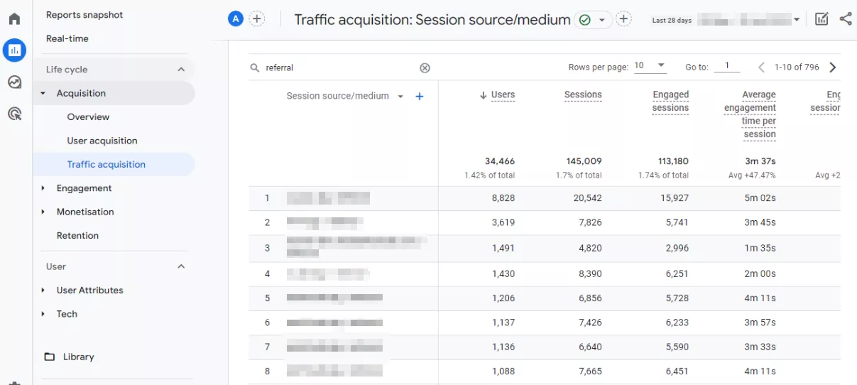The width and height of the screenshot is (857, 385).
Task: Go to next page of results
Action: coord(833,67)
